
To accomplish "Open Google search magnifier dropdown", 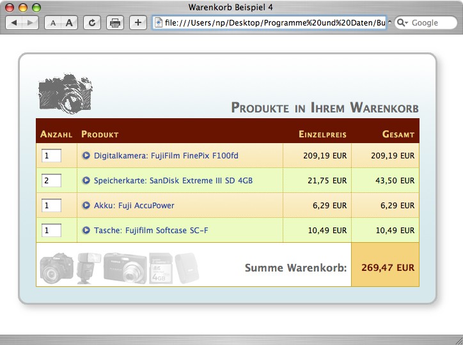I will pyautogui.click(x=402, y=23).
